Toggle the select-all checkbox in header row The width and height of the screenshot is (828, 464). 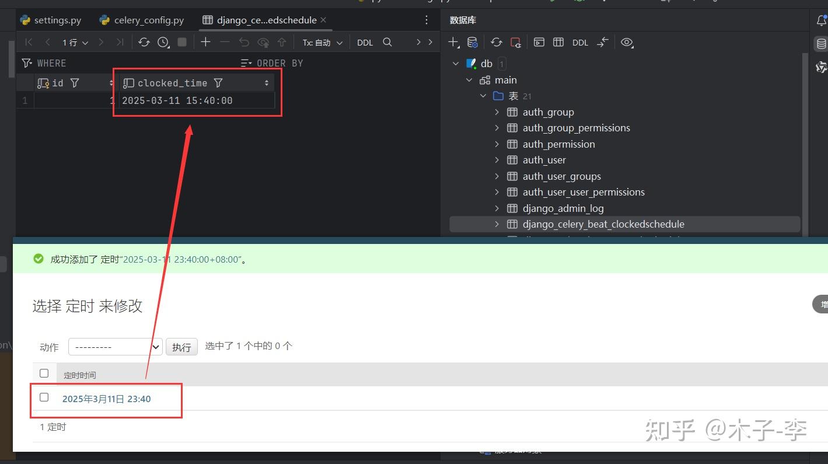(x=44, y=373)
